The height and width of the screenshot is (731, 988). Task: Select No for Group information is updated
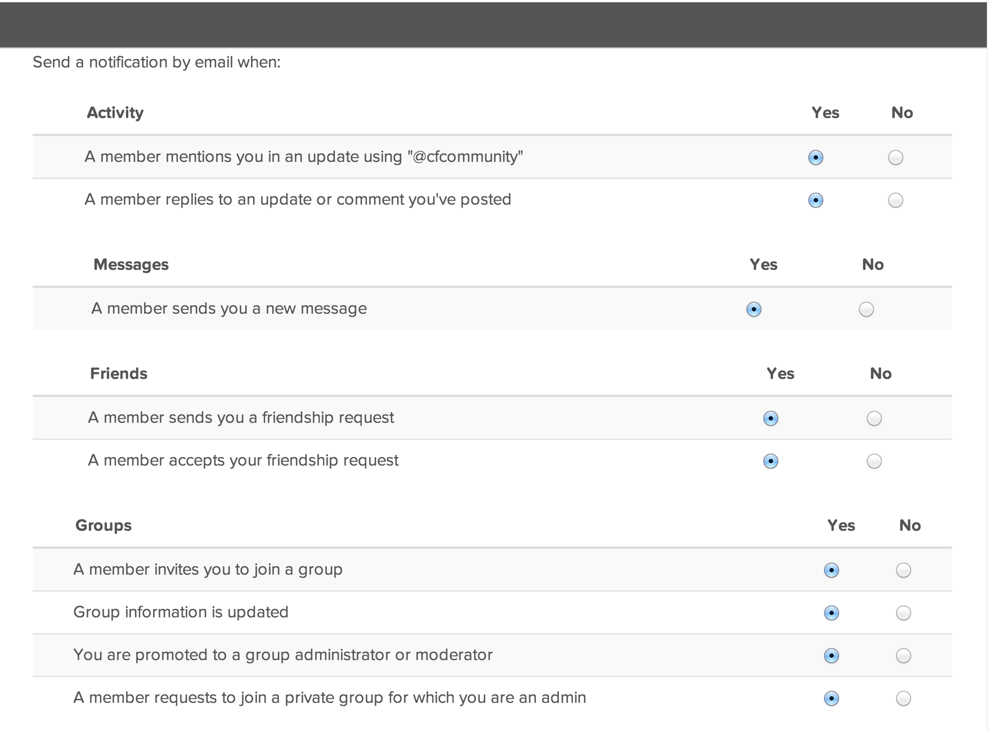click(x=903, y=613)
